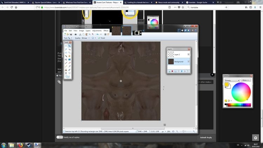Open the Effects menu
The image size is (263, 148).
(x=106, y=31)
